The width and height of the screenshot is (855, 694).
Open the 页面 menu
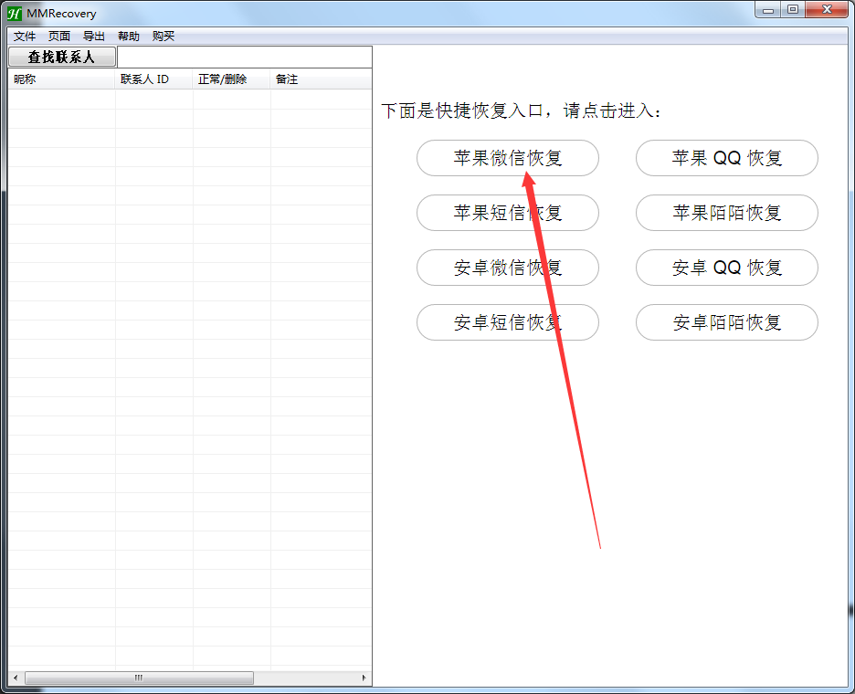[x=58, y=36]
